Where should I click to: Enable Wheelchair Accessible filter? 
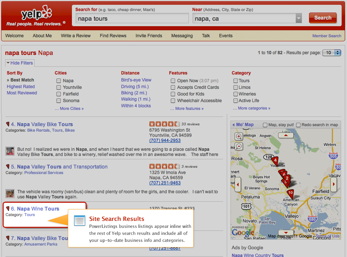click(x=173, y=101)
